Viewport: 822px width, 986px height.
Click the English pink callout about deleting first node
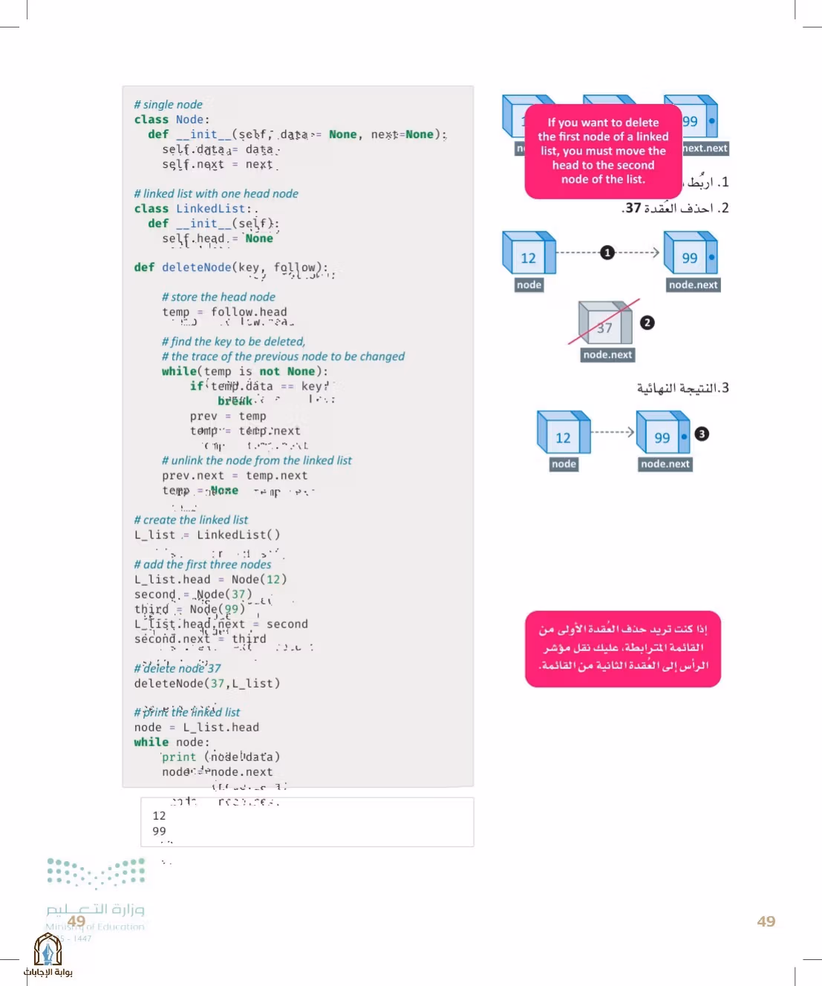coord(603,151)
